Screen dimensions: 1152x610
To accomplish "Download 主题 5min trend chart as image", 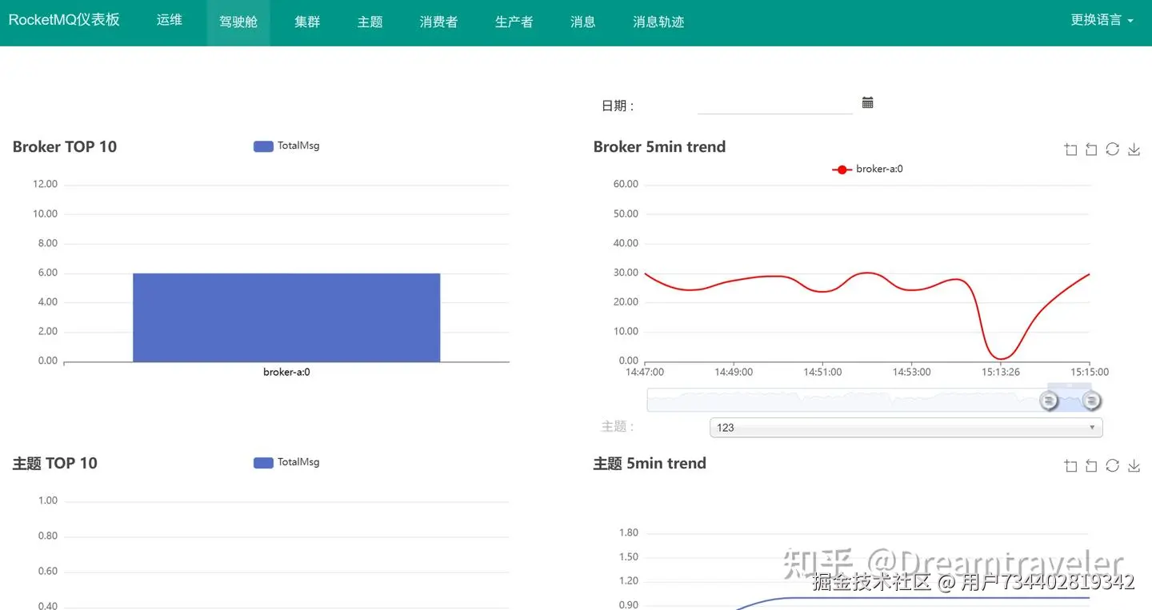I will pyautogui.click(x=1134, y=466).
